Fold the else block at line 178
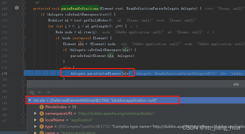 point(24,67)
